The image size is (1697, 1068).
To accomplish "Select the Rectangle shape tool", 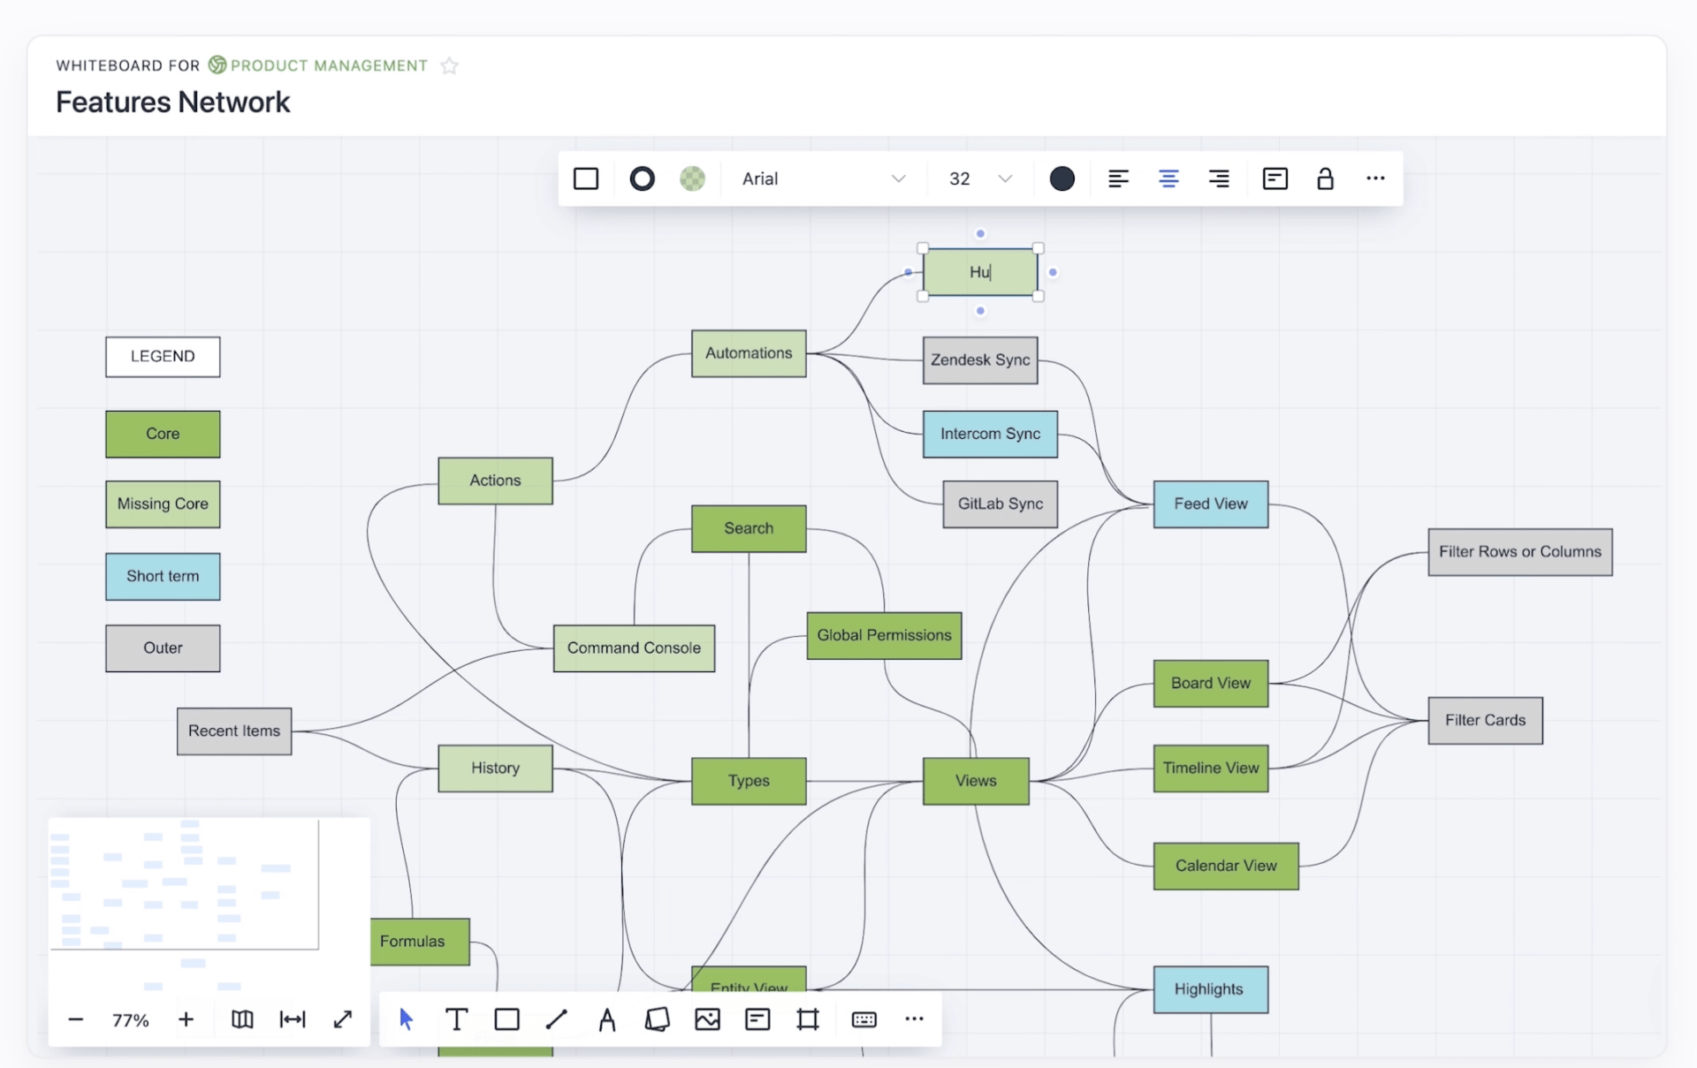I will click(x=506, y=1019).
